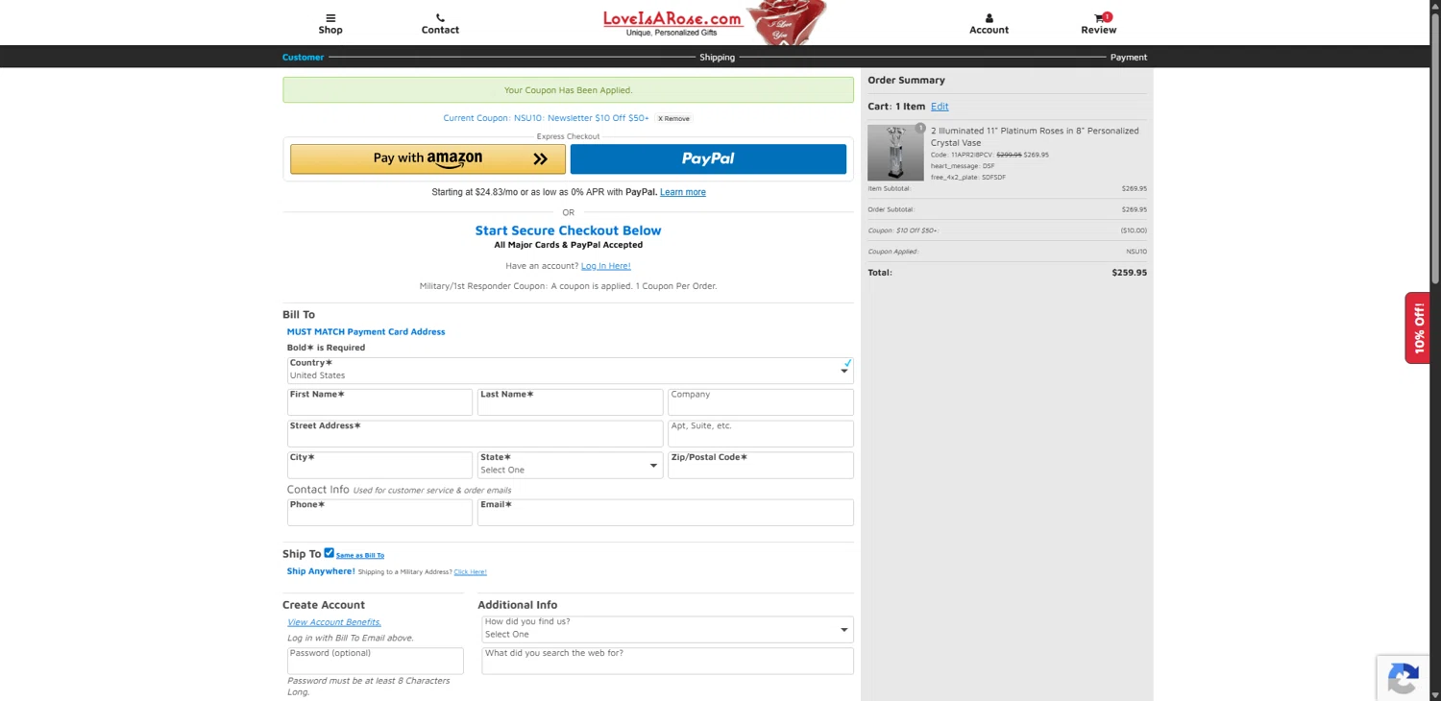This screenshot has height=701, width=1441.
Task: Click the reCAPTCHA badge icon
Action: [1404, 679]
